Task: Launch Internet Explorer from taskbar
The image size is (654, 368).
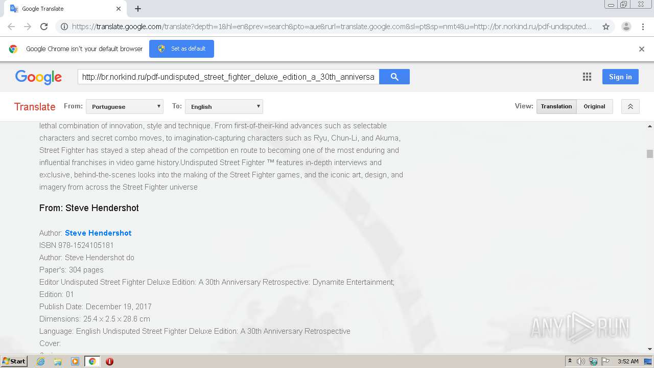Action: coord(41,361)
